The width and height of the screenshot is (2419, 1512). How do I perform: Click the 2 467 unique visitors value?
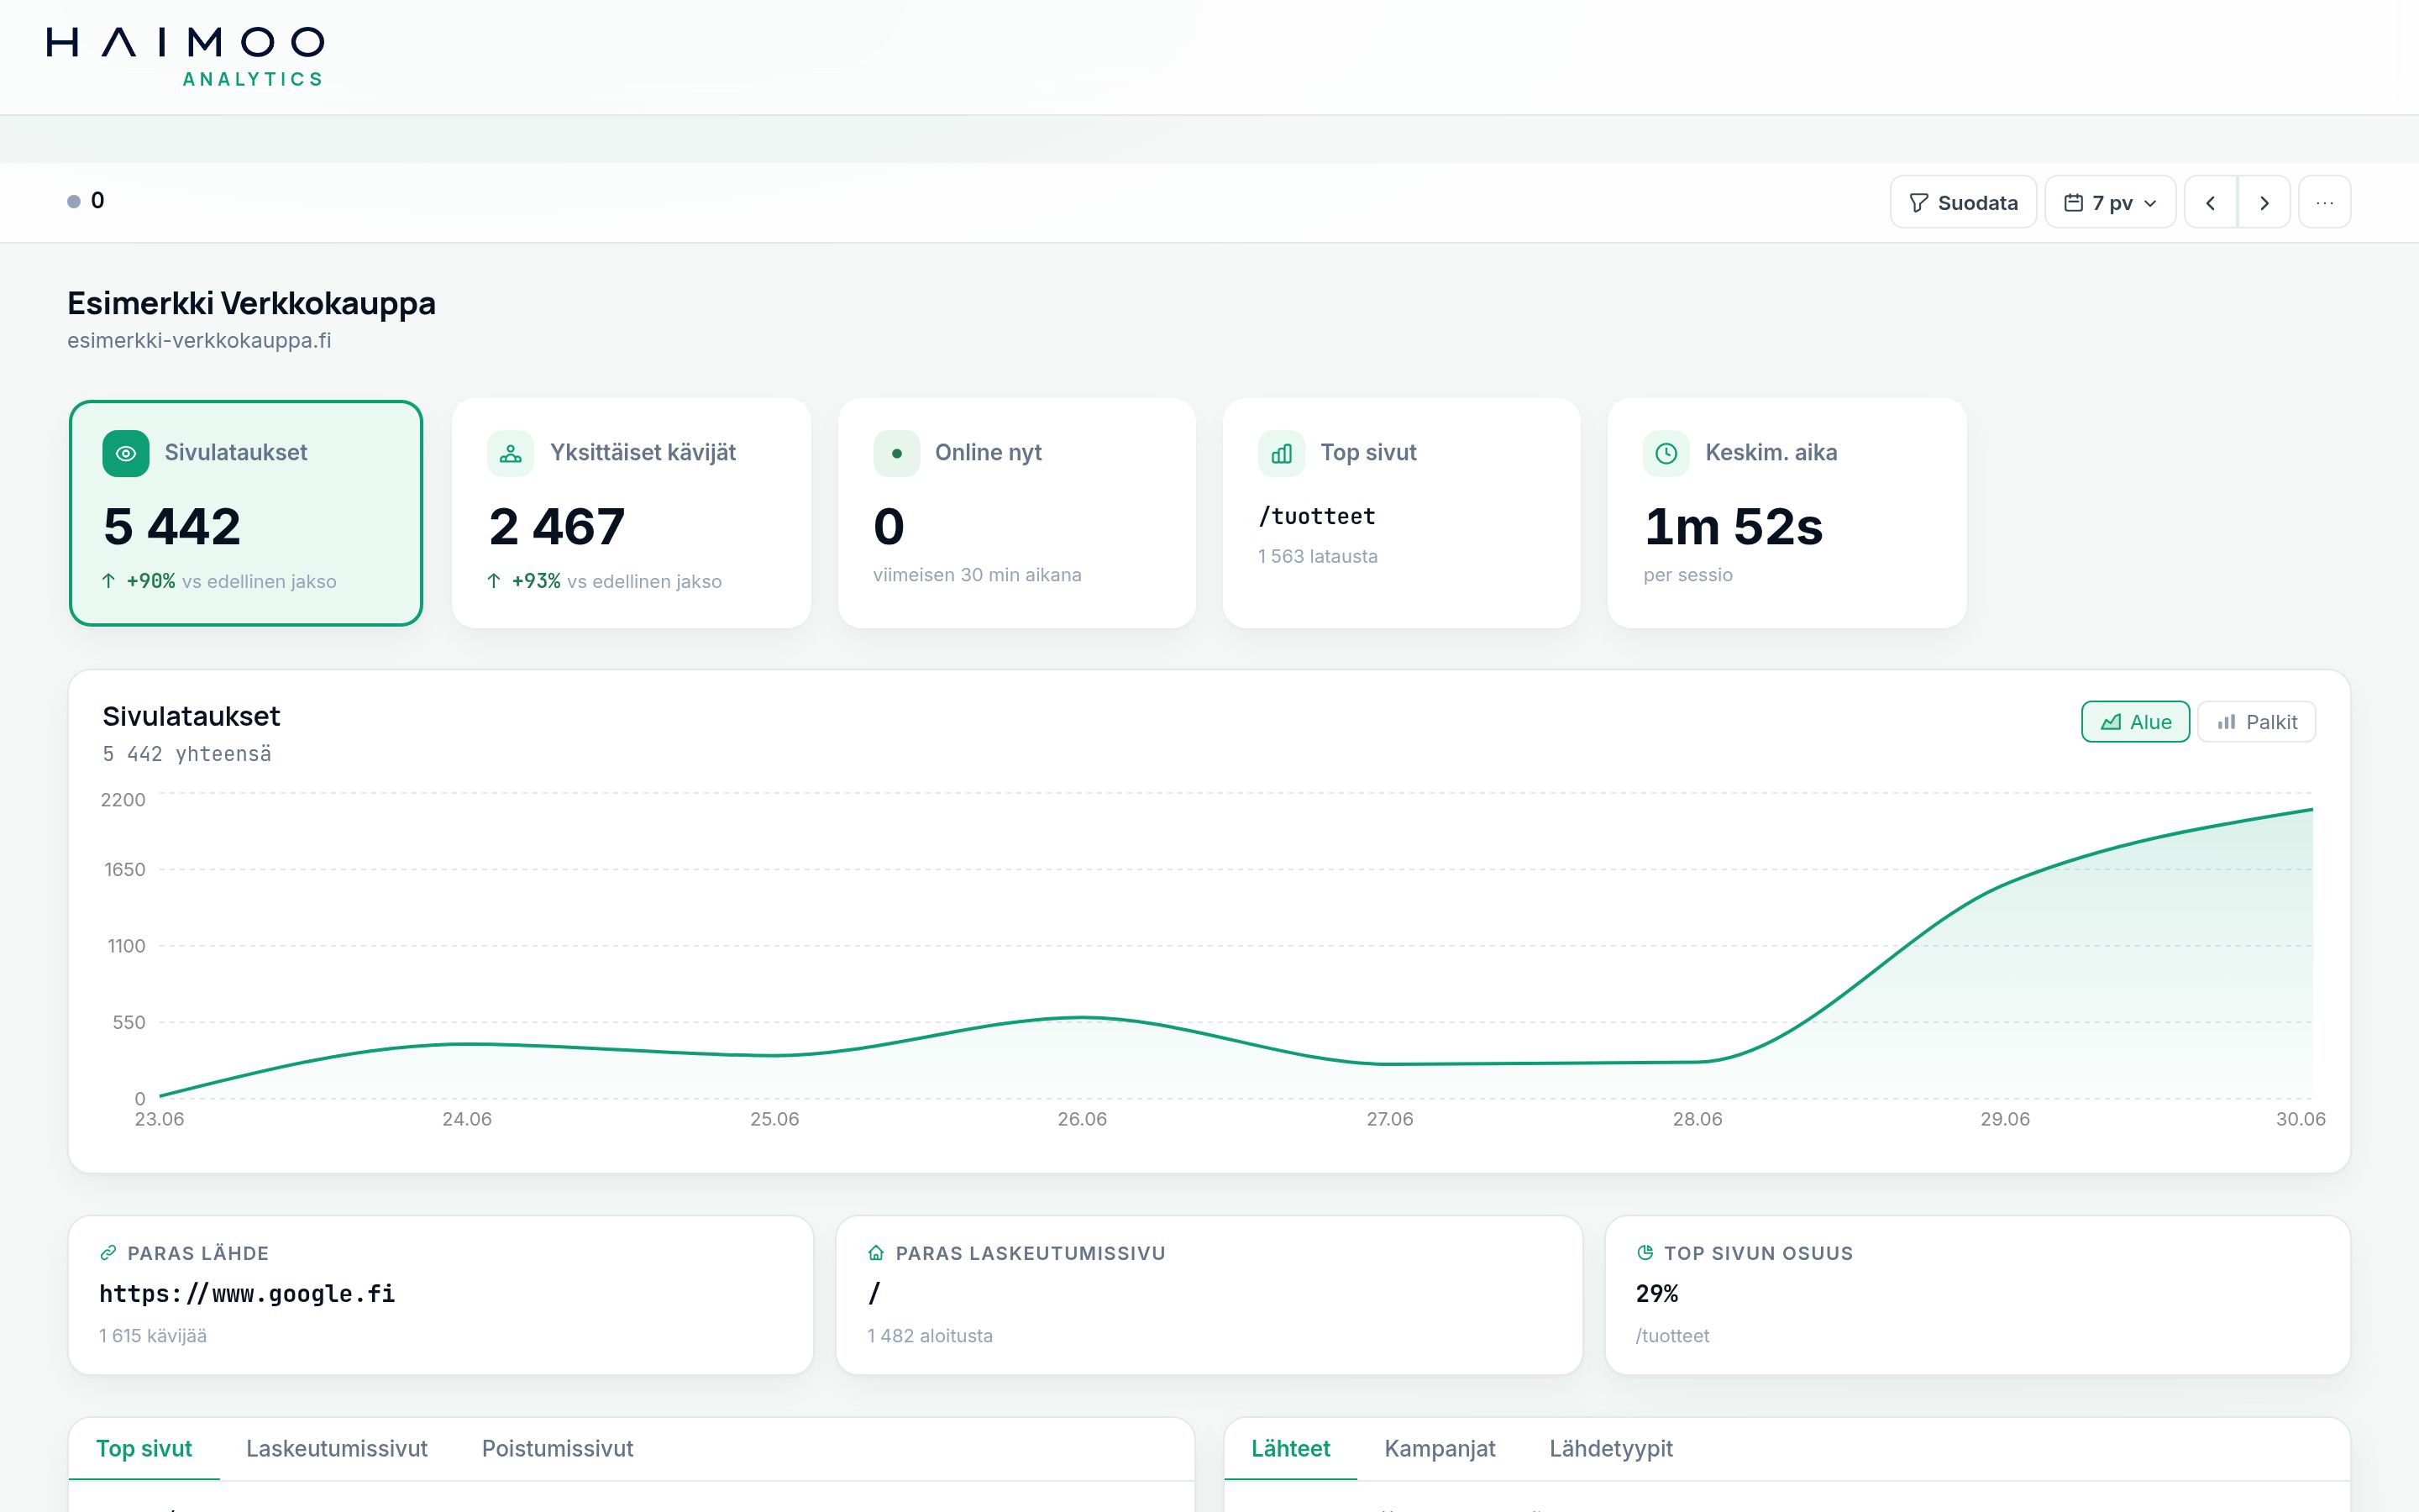[x=557, y=527]
